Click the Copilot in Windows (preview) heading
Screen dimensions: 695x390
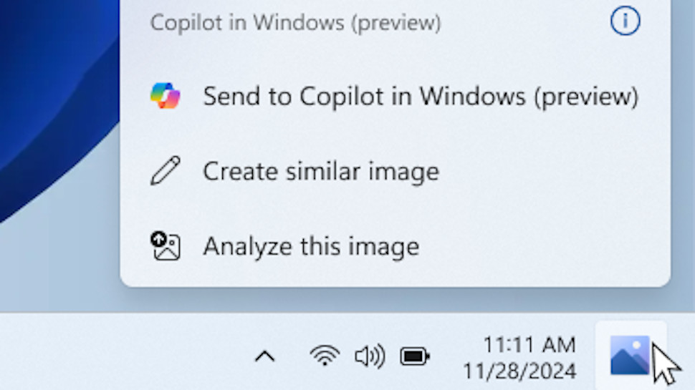tap(296, 23)
